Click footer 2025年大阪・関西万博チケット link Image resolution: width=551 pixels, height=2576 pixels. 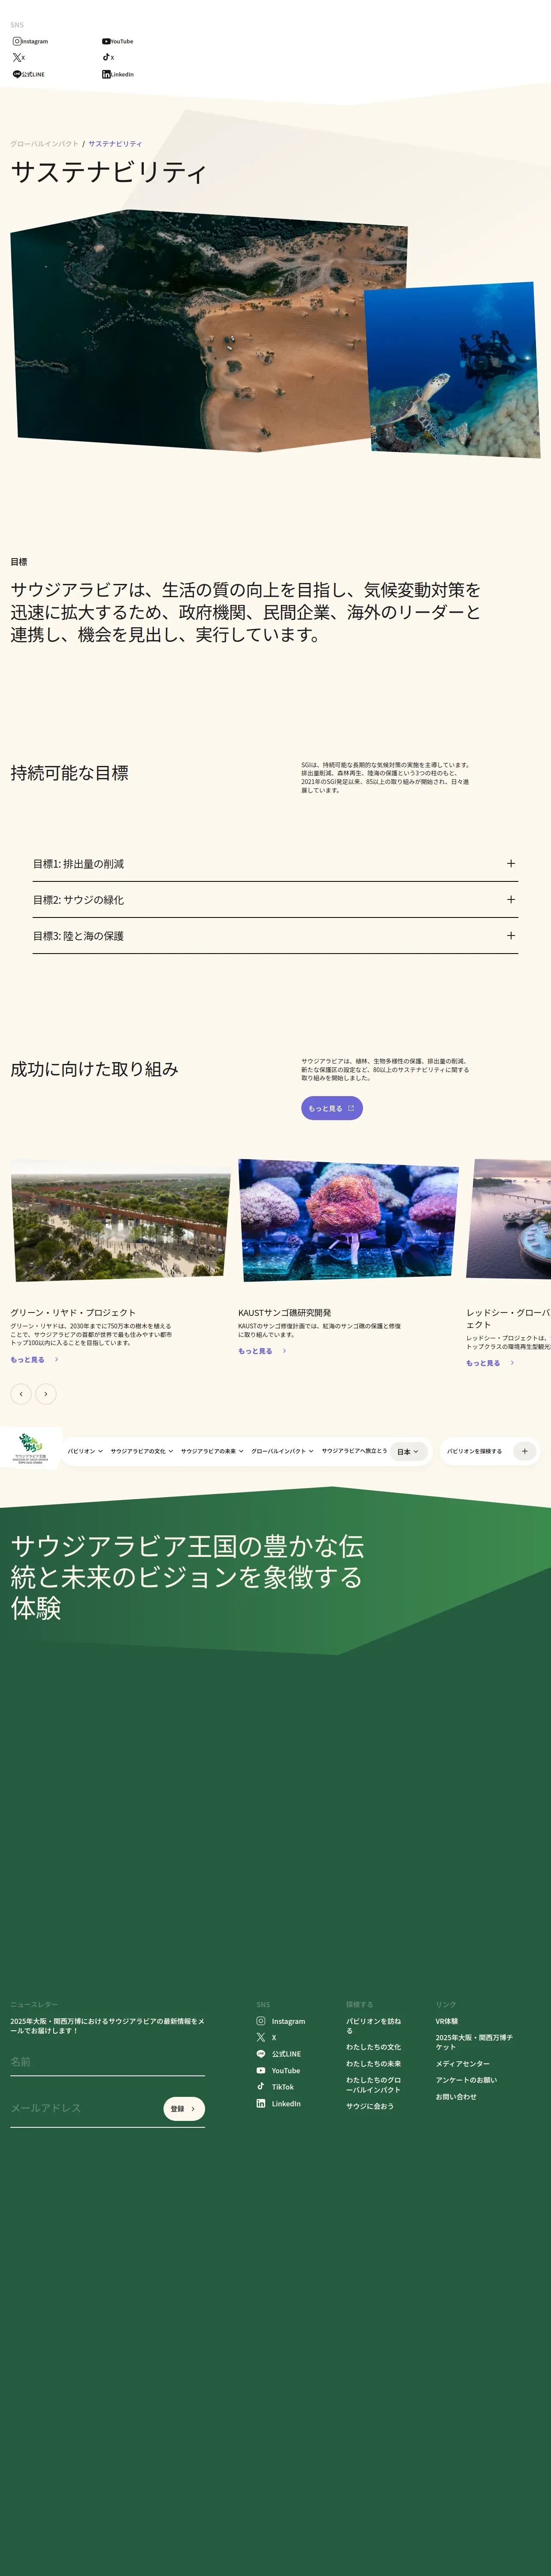(474, 2041)
